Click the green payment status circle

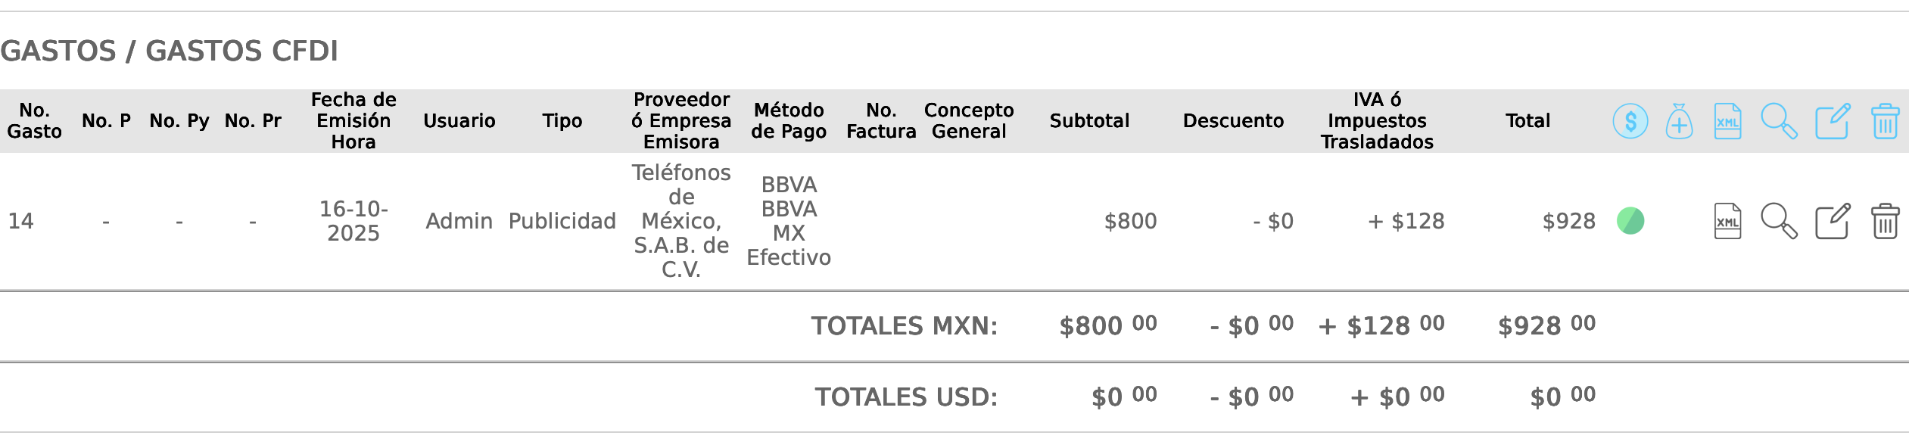pos(1630,221)
